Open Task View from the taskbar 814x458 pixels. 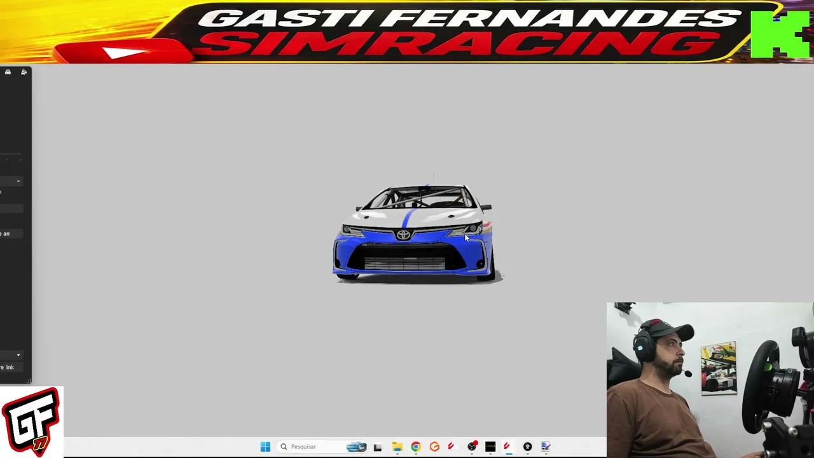pyautogui.click(x=378, y=447)
